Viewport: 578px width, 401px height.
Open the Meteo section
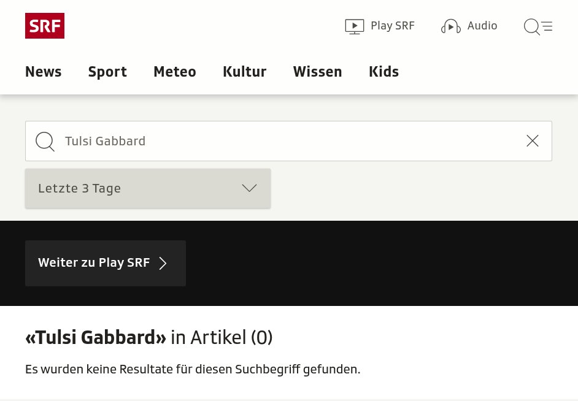[x=175, y=72]
